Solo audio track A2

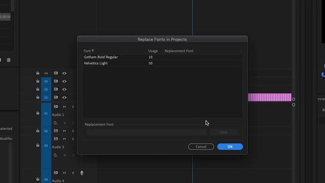pos(73,131)
